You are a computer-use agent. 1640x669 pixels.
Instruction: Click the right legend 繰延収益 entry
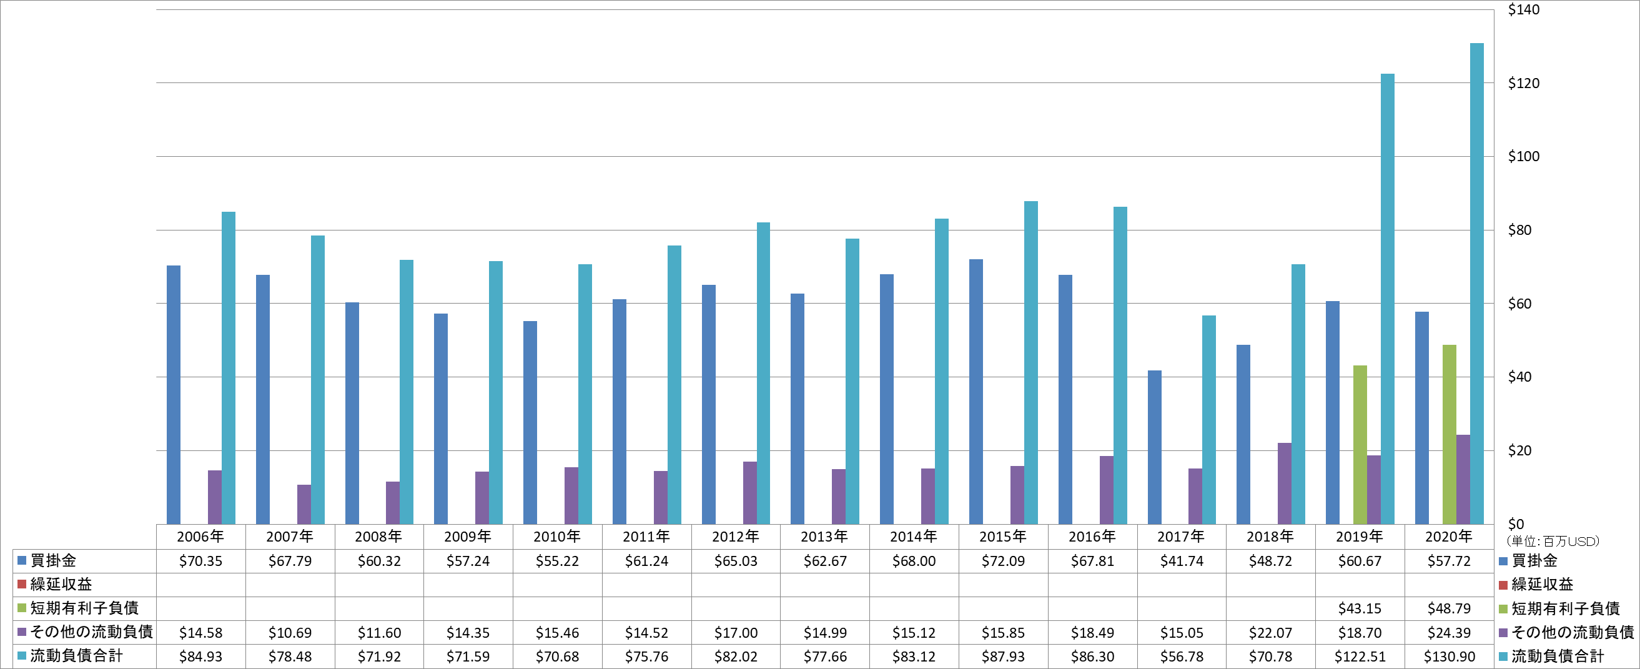1536,584
